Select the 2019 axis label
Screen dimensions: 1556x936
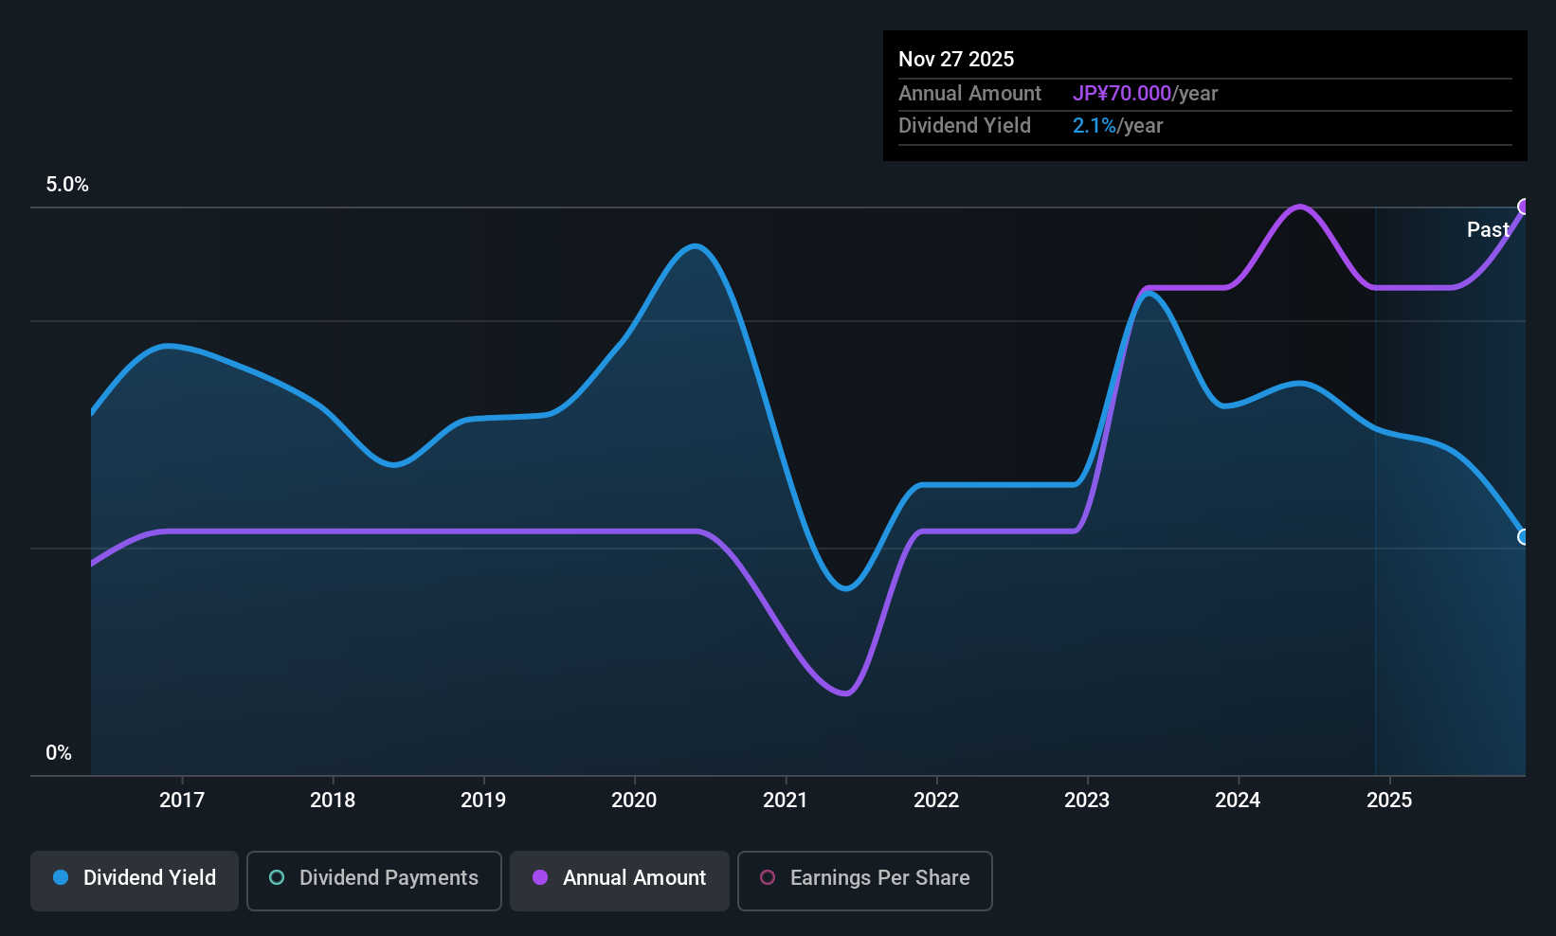(x=483, y=800)
